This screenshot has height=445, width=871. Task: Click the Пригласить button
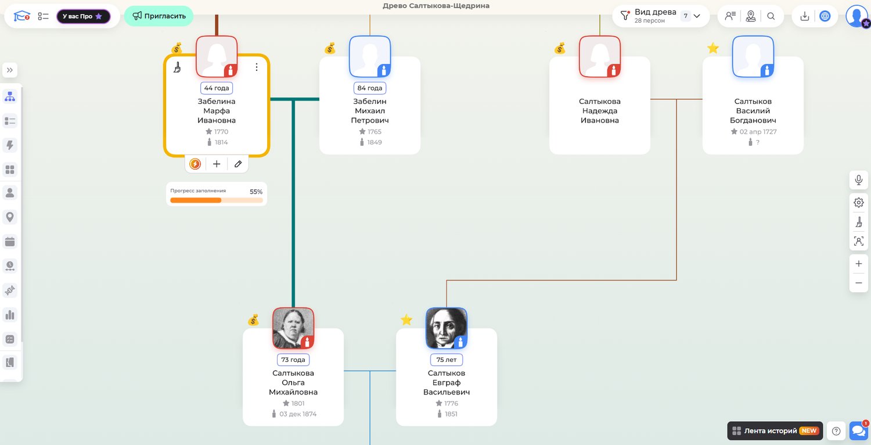click(159, 16)
